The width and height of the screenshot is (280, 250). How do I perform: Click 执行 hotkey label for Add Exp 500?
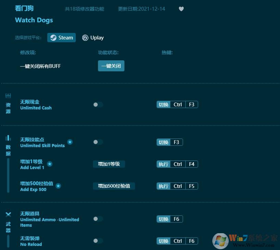pos(163,186)
